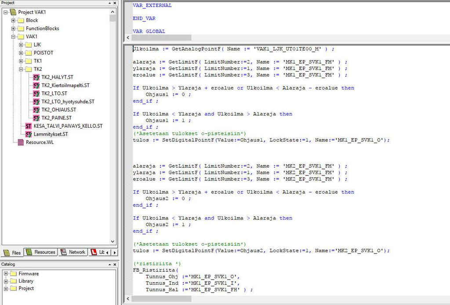
Task: Open the partially visible Lib tab
Action: 98,252
